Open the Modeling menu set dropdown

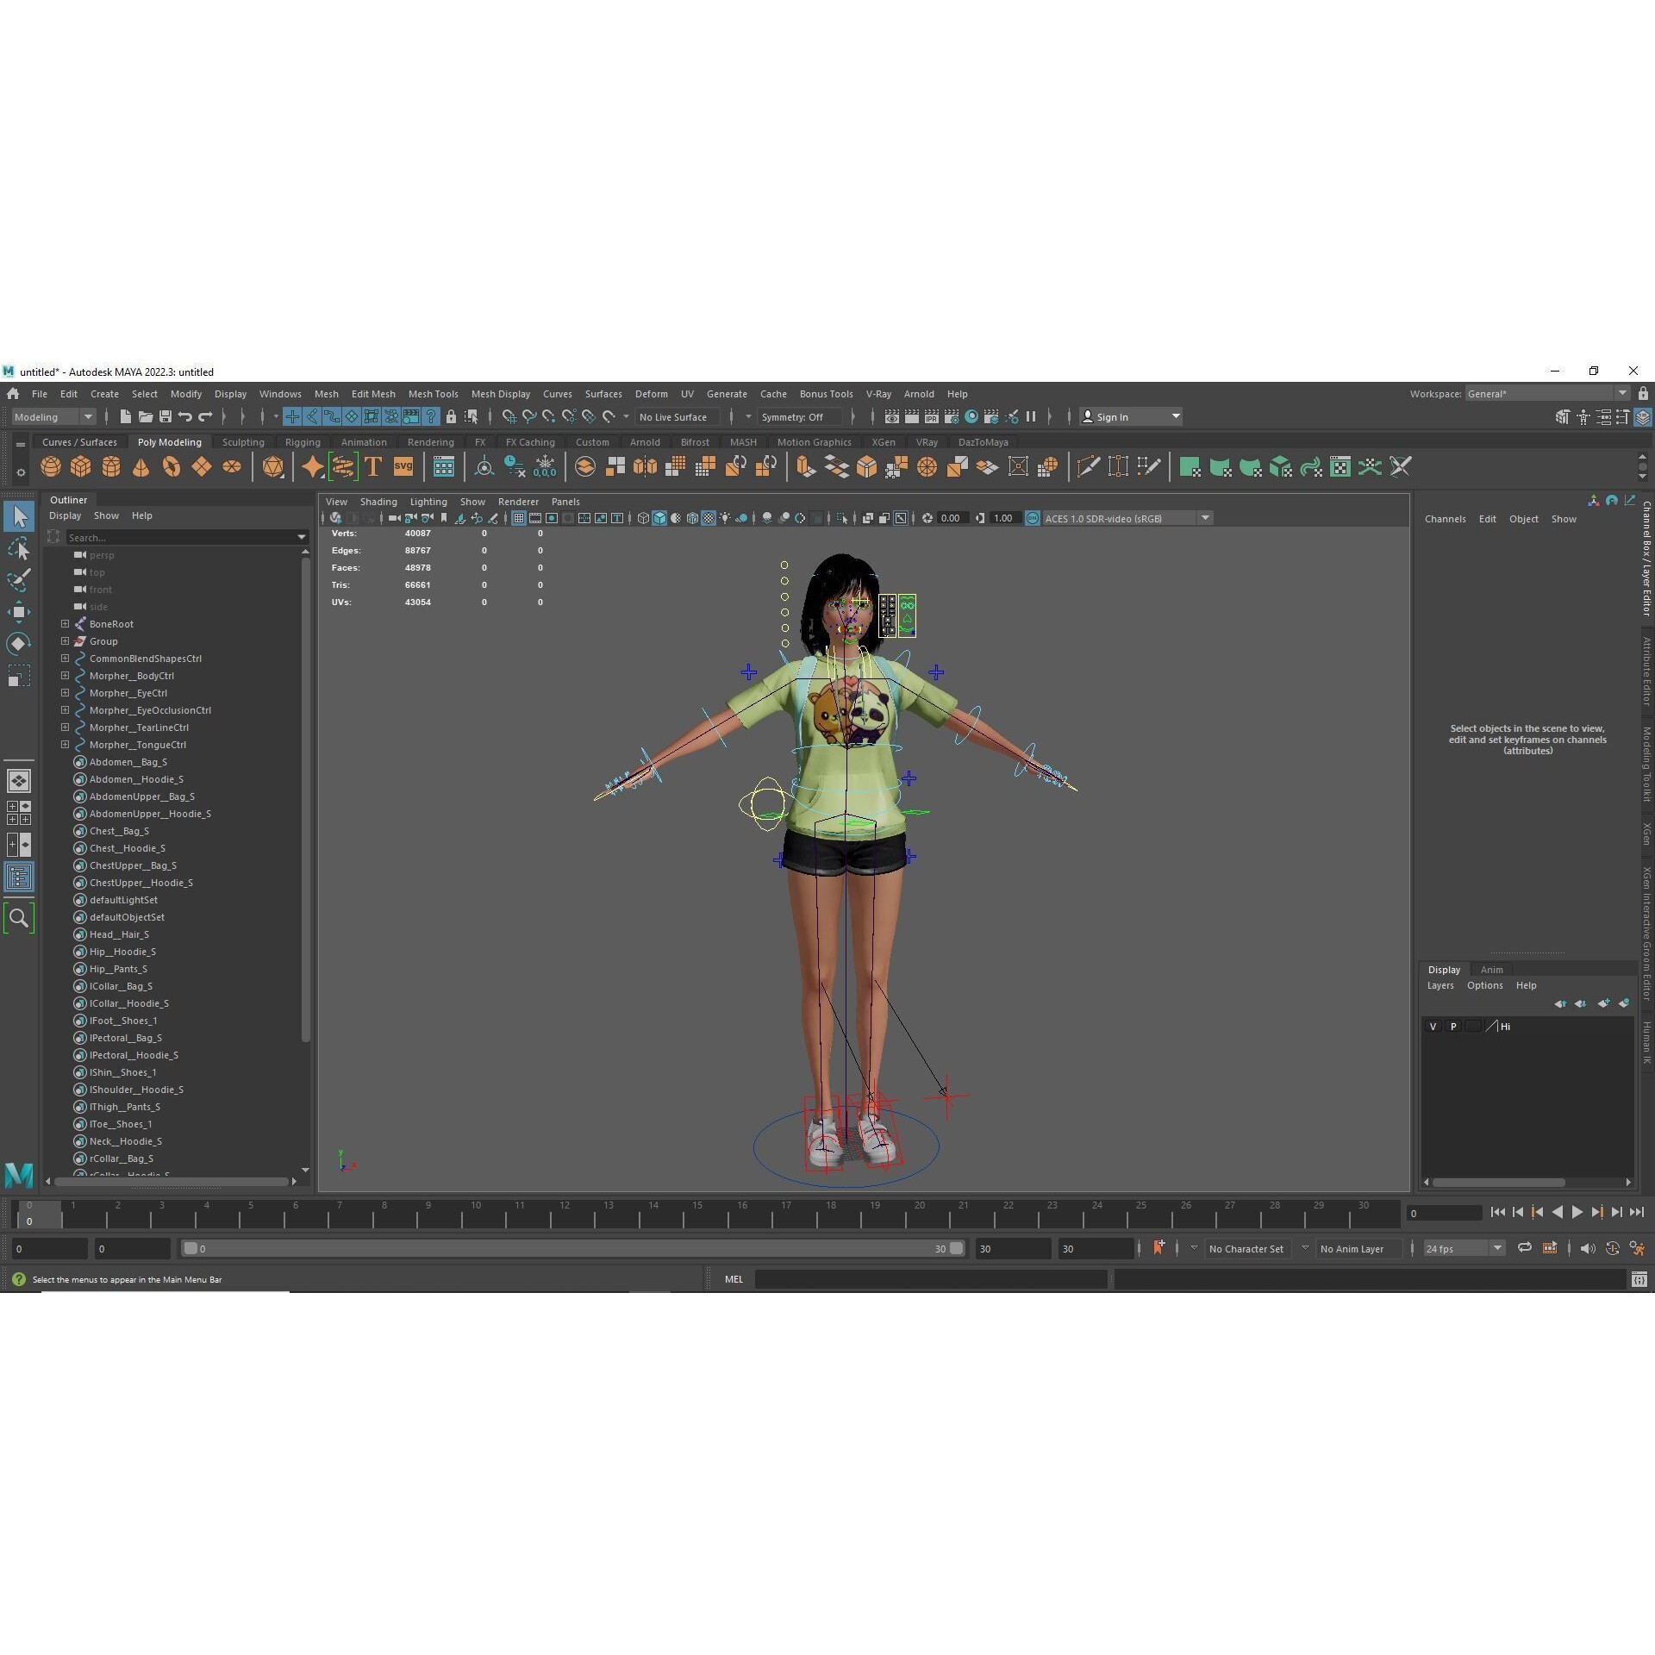click(x=53, y=417)
